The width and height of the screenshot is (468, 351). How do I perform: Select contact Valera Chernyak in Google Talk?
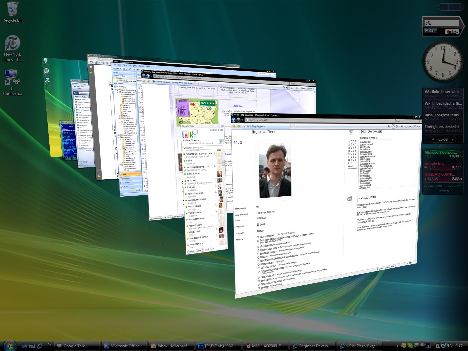[203, 195]
